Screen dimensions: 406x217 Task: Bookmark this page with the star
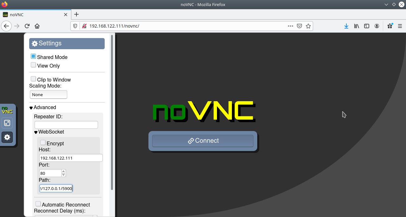[308, 26]
